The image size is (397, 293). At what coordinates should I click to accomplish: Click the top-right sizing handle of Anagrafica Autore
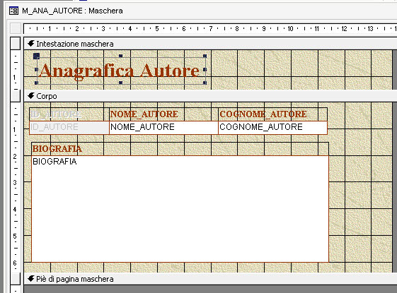205,56
